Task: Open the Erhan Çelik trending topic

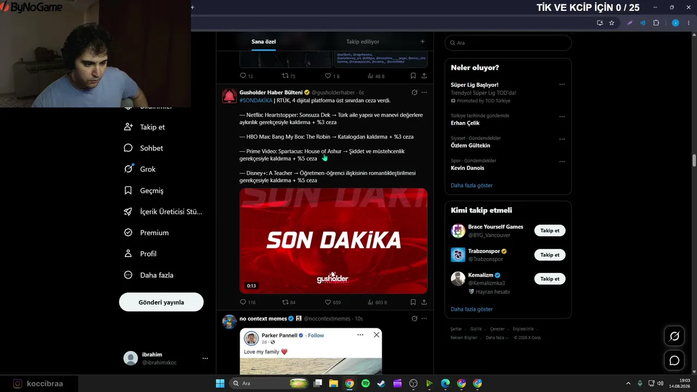Action: tap(465, 123)
